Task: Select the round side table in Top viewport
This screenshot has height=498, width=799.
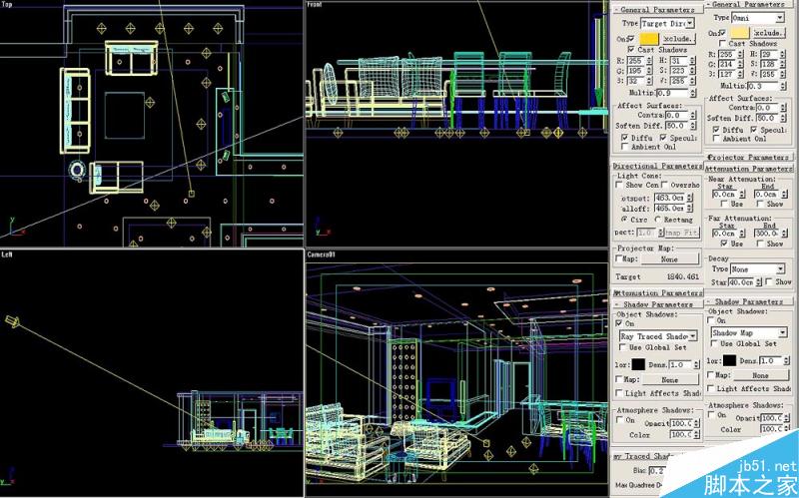Action: click(x=78, y=170)
